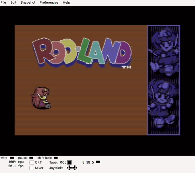
Task: Toggle the Mixer checkbox
Action: pyautogui.click(x=32, y=168)
